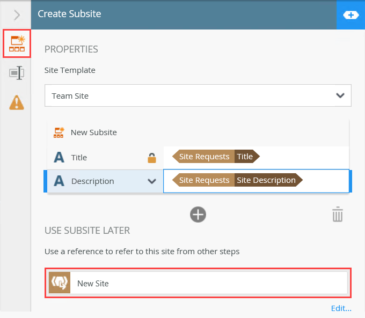
Task: Open the step name properties tab icon
Action: click(17, 73)
